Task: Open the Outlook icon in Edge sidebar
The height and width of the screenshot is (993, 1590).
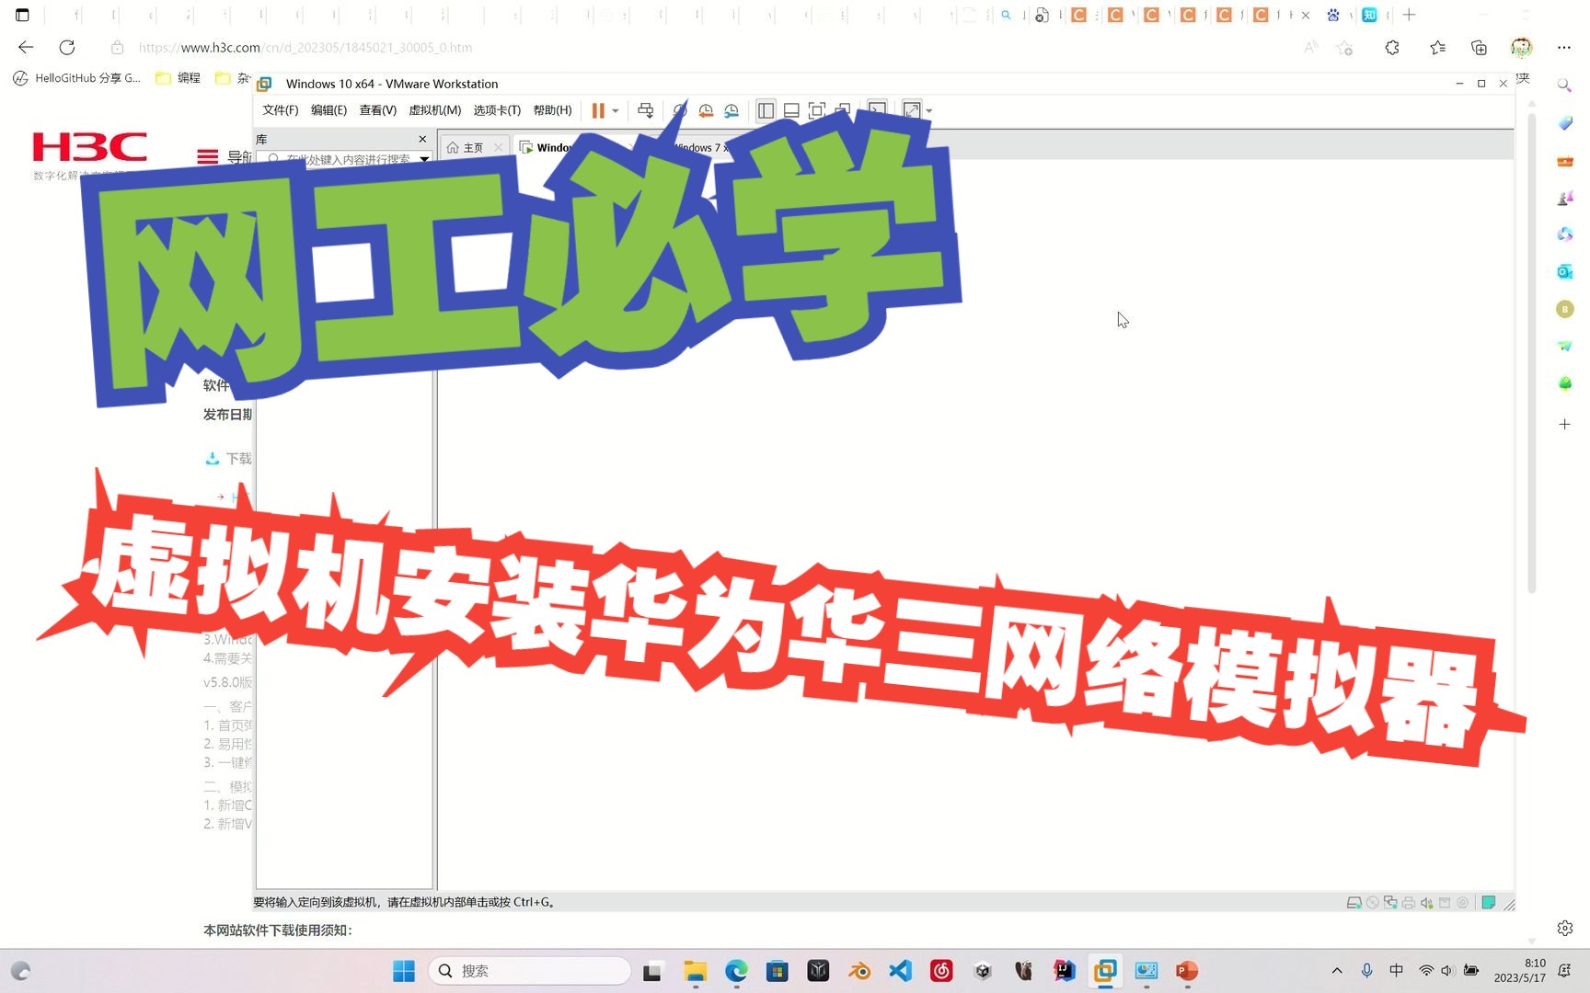Action: (x=1564, y=272)
